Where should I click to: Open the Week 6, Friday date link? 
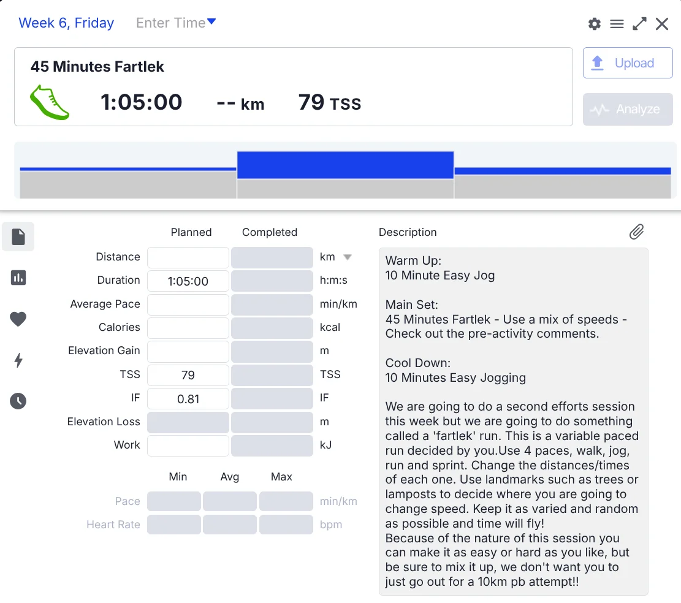point(66,23)
